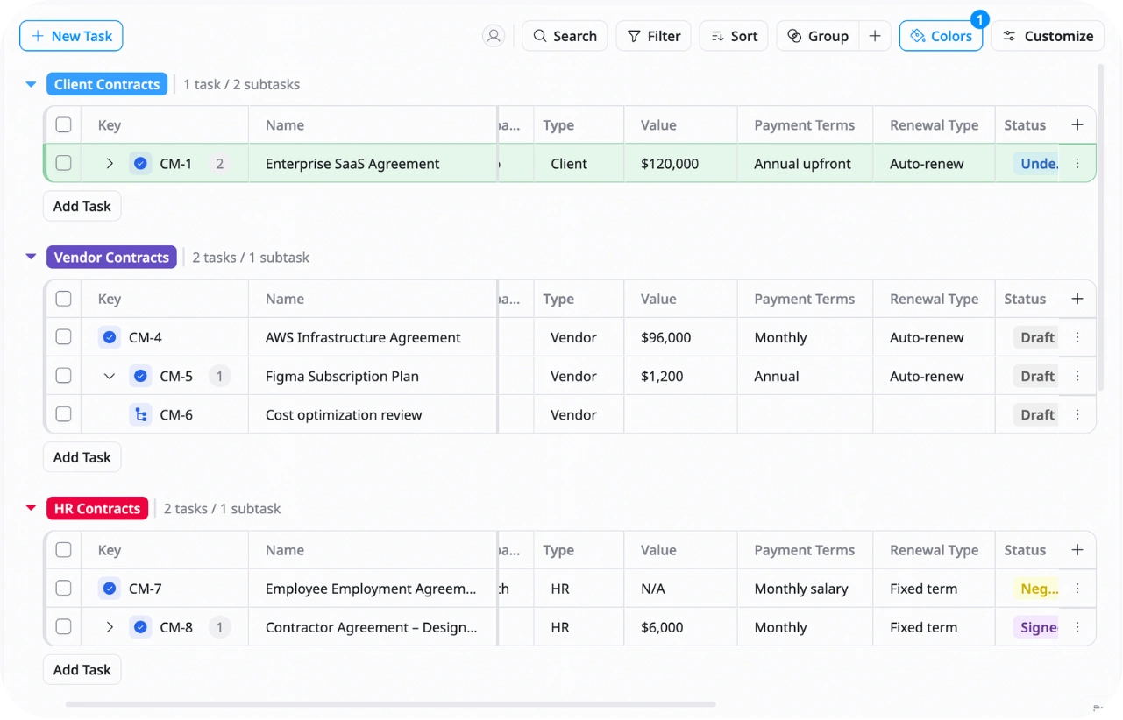1123x720 pixels.
Task: Click the vertical scrollbar on the right
Action: click(1100, 228)
